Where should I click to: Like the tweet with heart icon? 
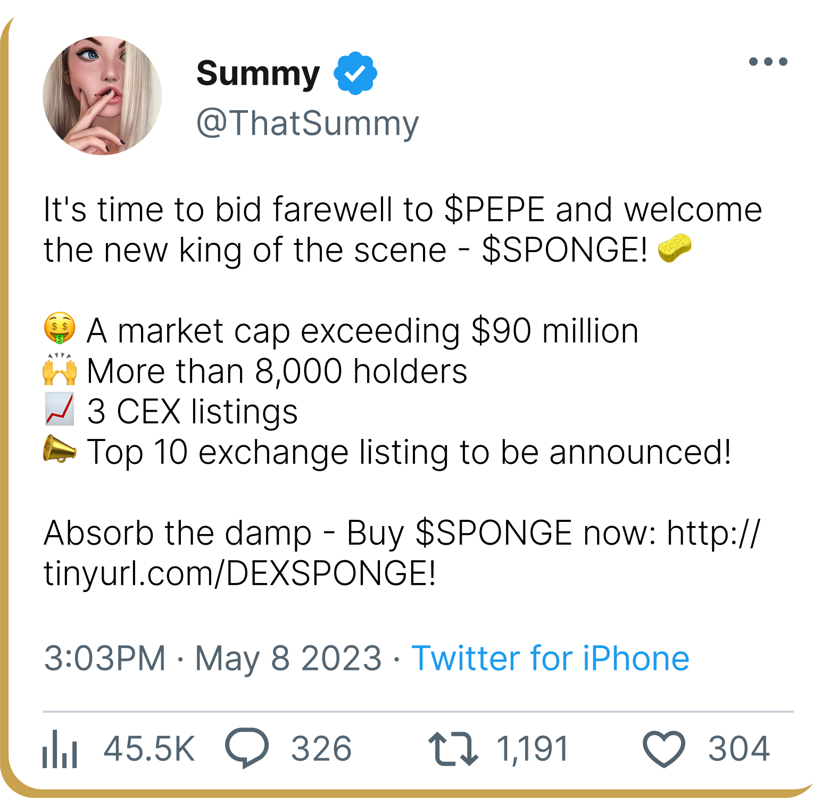point(663,749)
